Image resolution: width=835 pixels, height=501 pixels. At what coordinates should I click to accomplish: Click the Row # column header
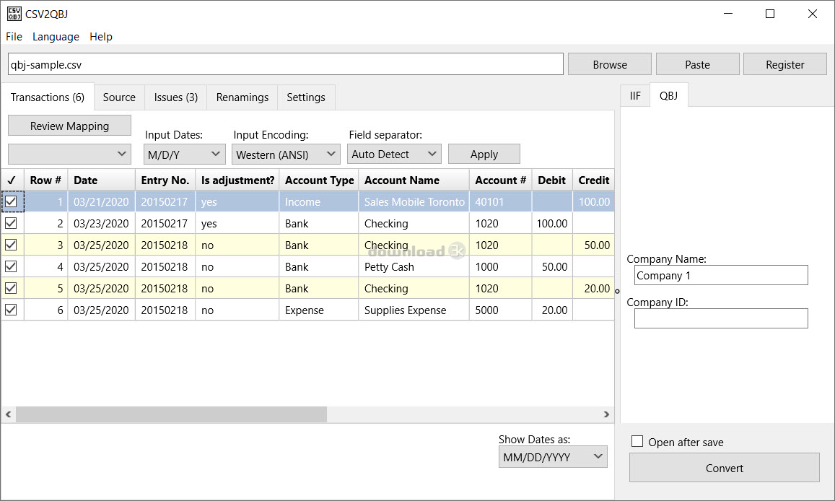pyautogui.click(x=45, y=180)
